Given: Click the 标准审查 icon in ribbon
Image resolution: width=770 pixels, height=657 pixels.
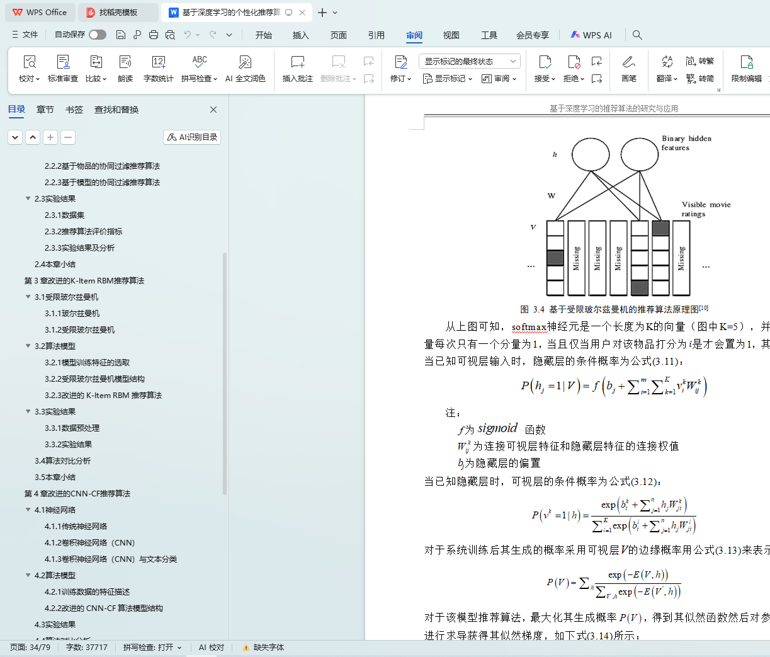Looking at the screenshot, I should 63,62.
